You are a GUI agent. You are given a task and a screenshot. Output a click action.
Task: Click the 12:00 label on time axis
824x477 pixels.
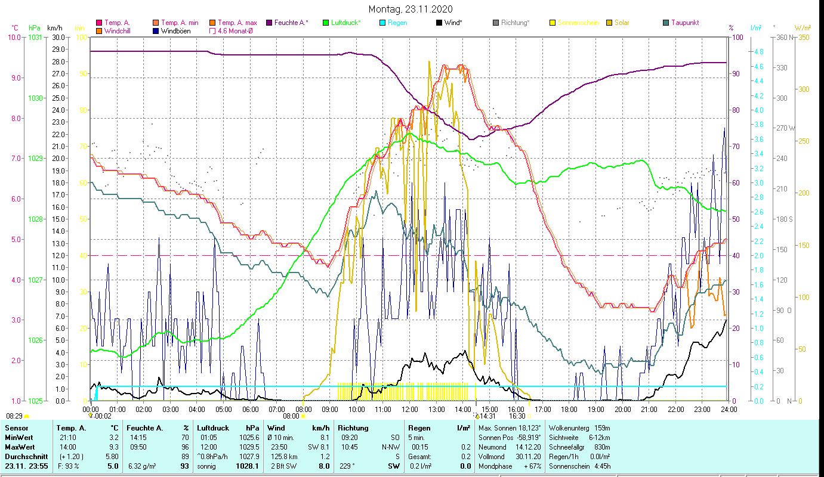point(409,410)
